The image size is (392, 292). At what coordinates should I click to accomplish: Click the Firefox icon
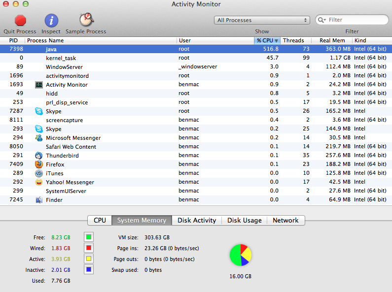pyautogui.click(x=39, y=164)
